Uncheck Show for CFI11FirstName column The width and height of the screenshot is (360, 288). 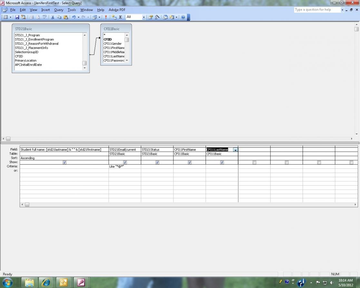190,162
